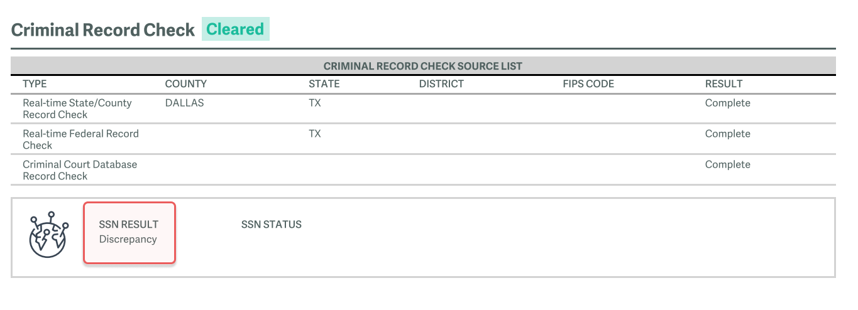Click the STATE column header
This screenshot has width=858, height=310.
click(x=324, y=83)
